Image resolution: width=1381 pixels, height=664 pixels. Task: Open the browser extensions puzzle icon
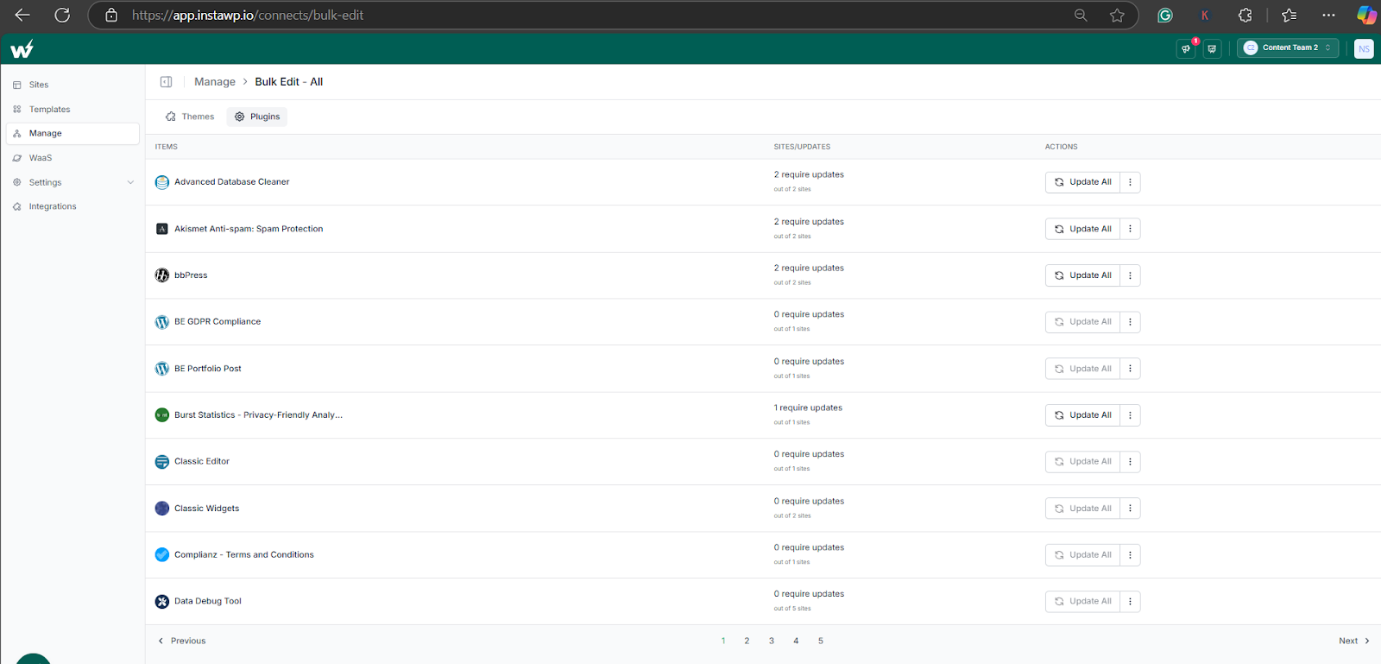pyautogui.click(x=1245, y=15)
